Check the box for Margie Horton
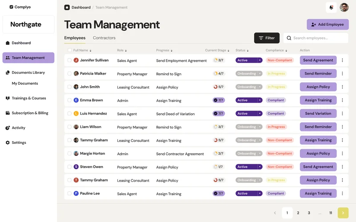Viewport: 356px width, 222px height. coord(69,154)
